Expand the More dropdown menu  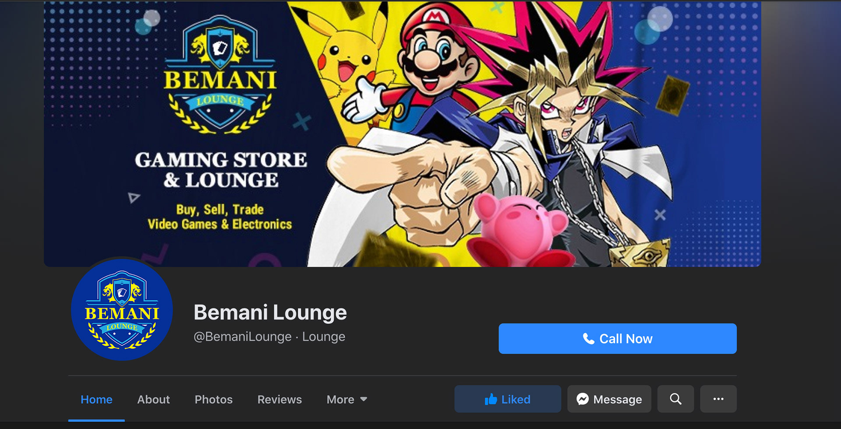347,399
